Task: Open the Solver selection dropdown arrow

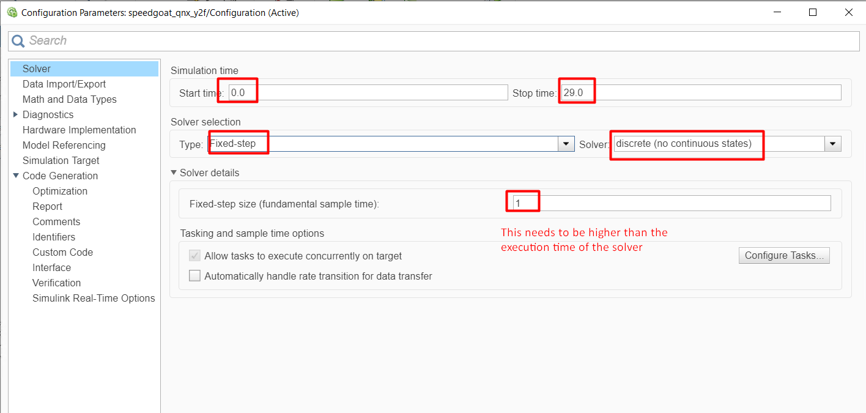Action: (832, 144)
